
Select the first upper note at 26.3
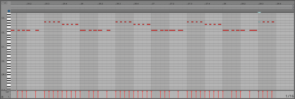[117, 22]
